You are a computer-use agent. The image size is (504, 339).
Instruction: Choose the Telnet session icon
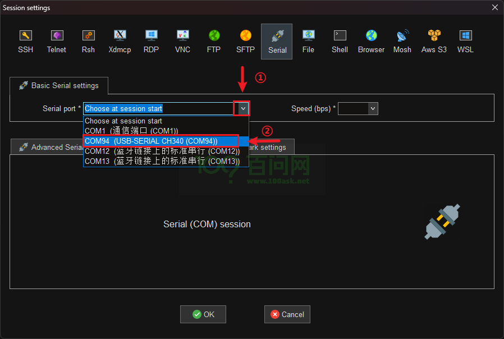point(57,42)
